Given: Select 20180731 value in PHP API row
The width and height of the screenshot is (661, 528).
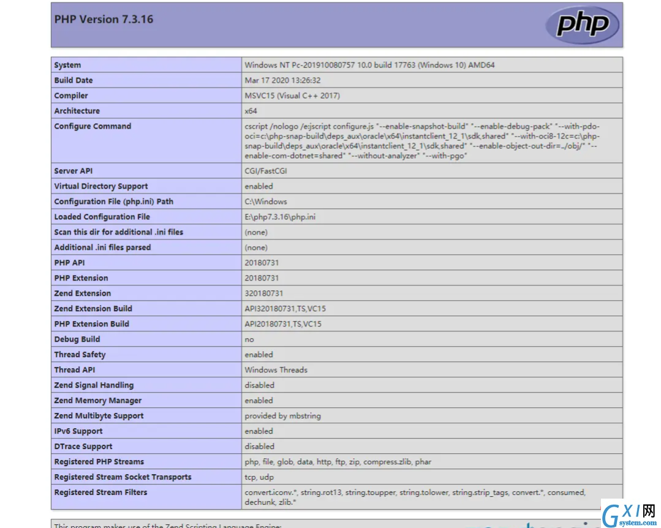Looking at the screenshot, I should coord(262,263).
